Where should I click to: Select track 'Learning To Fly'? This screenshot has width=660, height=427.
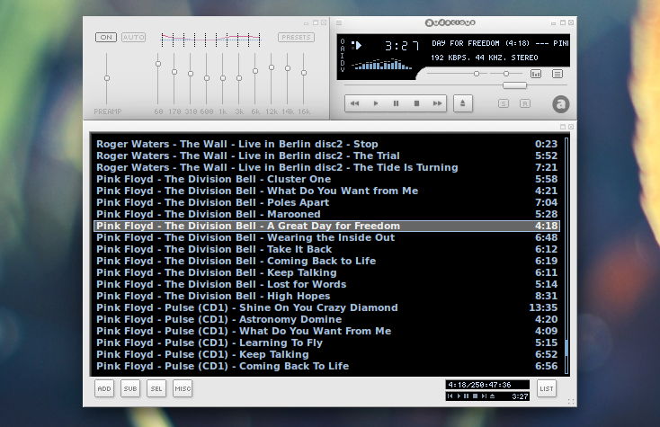point(326,342)
